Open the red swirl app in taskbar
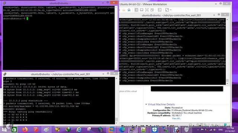 point(36,130)
